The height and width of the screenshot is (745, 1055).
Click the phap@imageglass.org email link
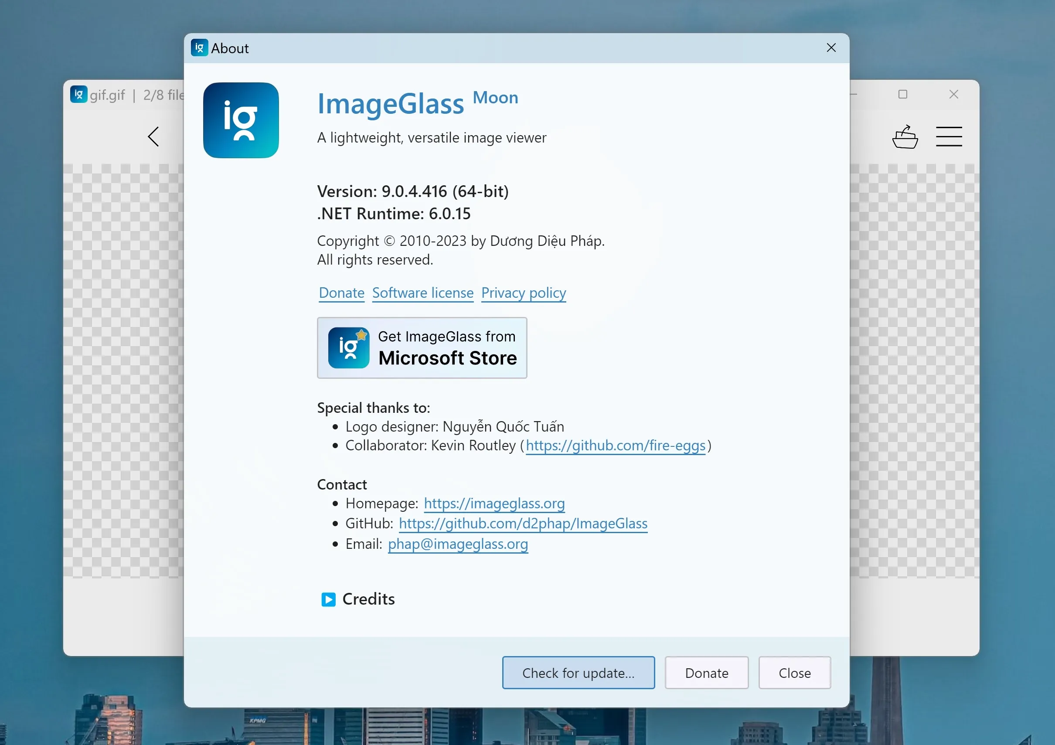(458, 544)
